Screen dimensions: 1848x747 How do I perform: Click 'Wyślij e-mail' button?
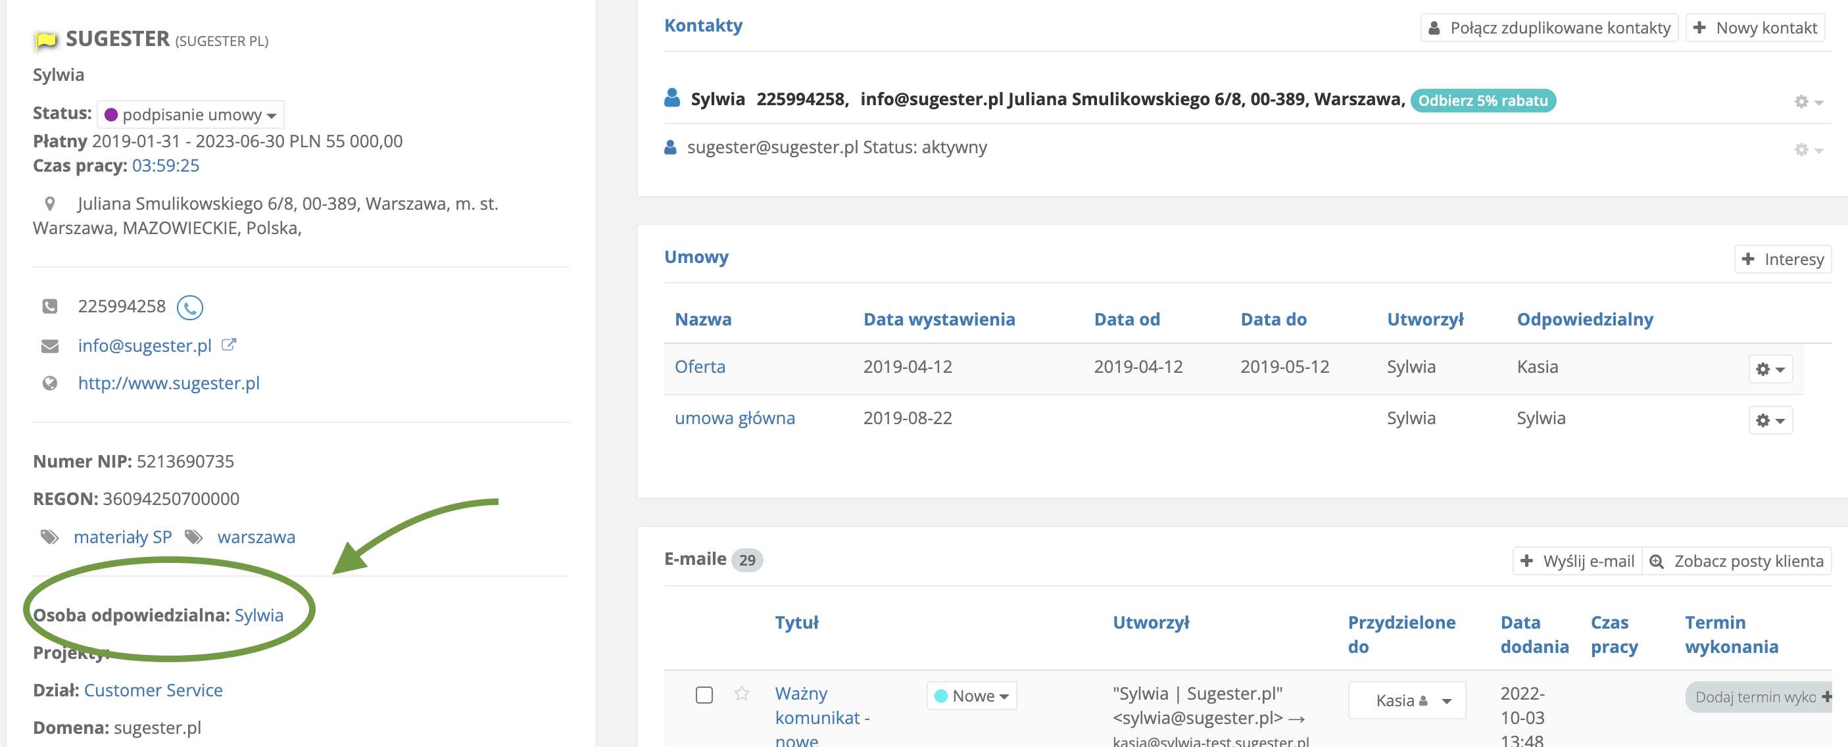tap(1577, 560)
